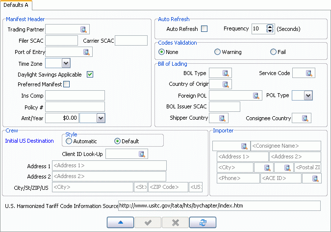Click the Filer SCAC input field
331x232 pixels.
[x=61, y=40]
